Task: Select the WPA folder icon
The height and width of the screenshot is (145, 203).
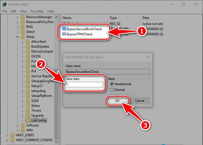Action: pyautogui.click(x=23, y=130)
